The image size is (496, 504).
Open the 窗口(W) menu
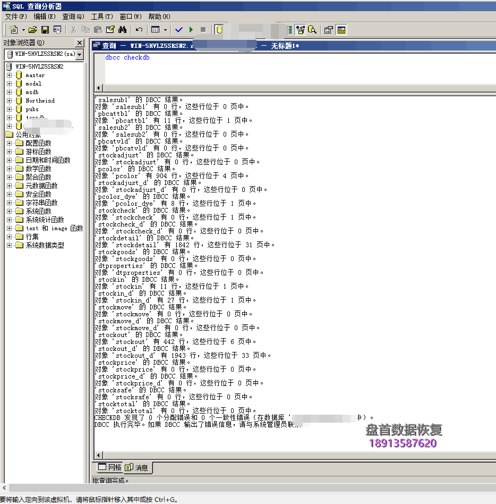tap(130, 16)
